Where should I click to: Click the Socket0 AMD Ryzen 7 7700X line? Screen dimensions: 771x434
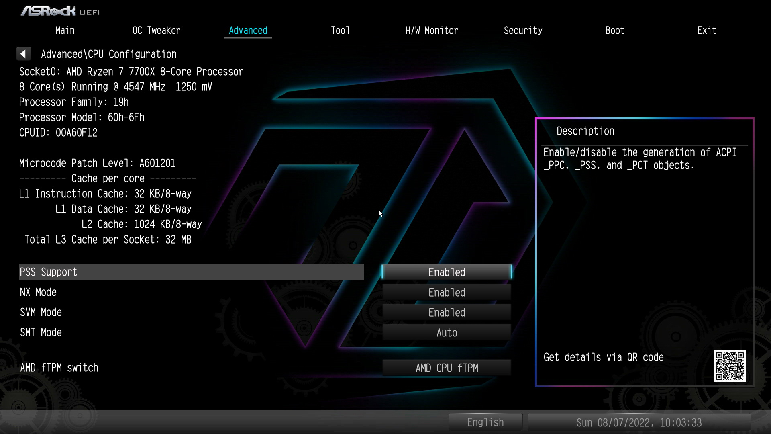coord(131,72)
